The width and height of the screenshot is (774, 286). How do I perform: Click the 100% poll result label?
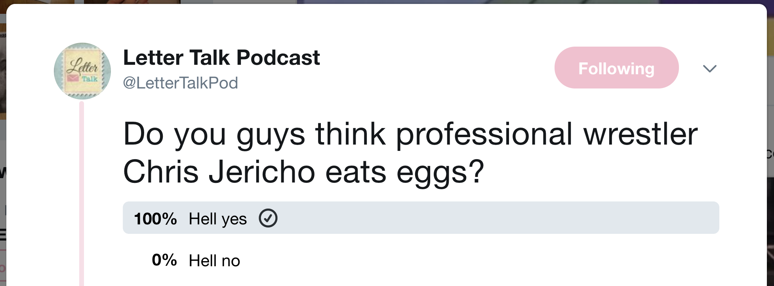pyautogui.click(x=155, y=219)
